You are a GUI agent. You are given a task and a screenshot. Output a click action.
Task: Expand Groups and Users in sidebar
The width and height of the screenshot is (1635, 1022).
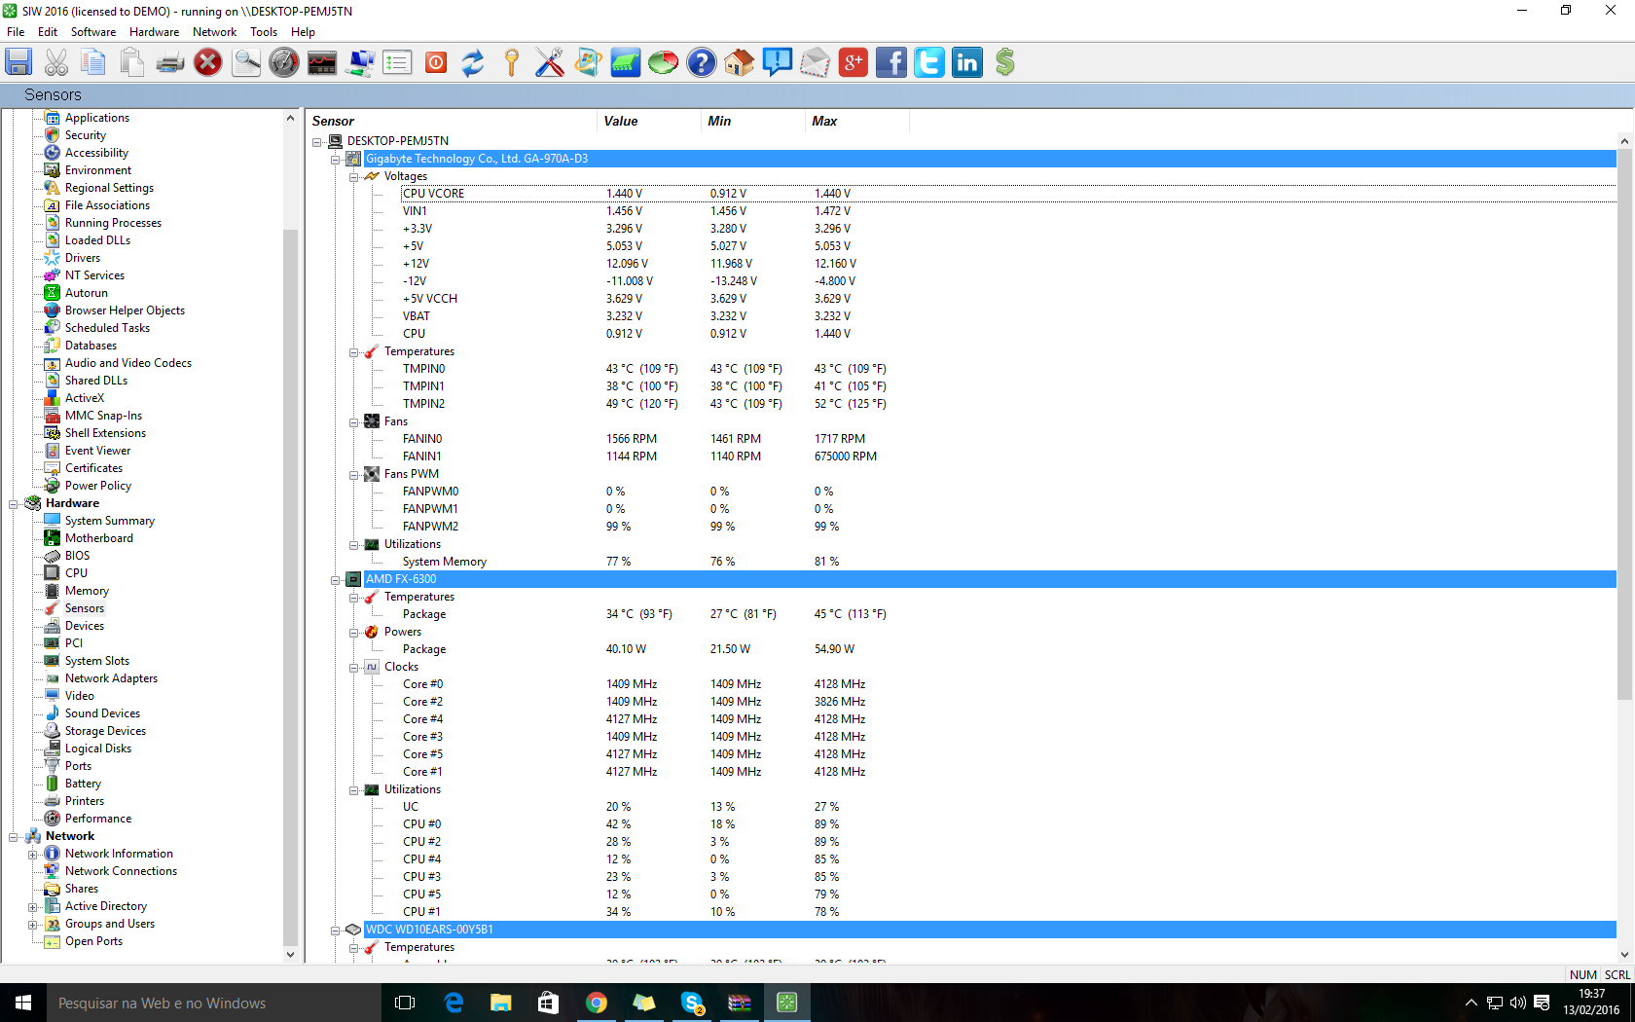(x=32, y=925)
